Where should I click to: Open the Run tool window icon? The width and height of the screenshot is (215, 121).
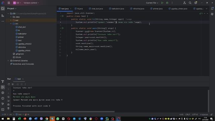pyautogui.click(x=3, y=87)
